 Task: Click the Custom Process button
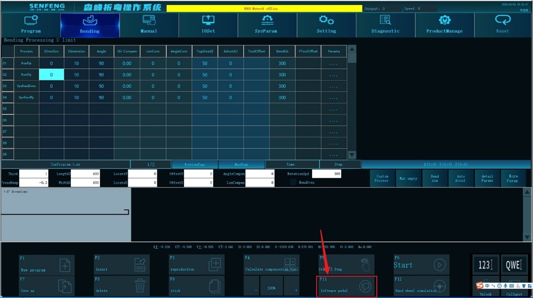[382, 178]
